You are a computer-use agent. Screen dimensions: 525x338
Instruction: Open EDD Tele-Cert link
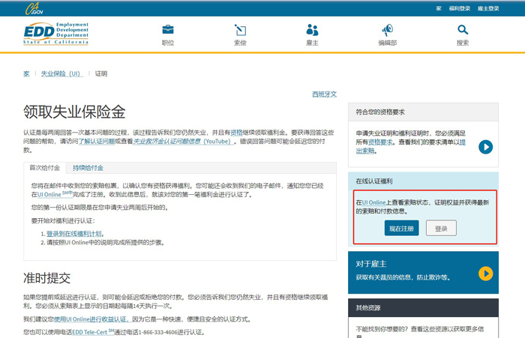[93, 332]
